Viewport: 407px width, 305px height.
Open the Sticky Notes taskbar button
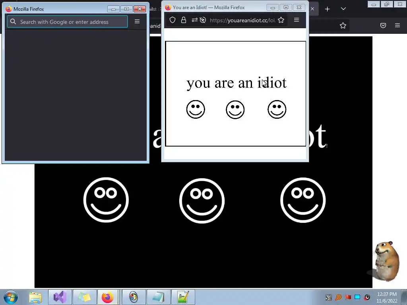(x=85, y=297)
